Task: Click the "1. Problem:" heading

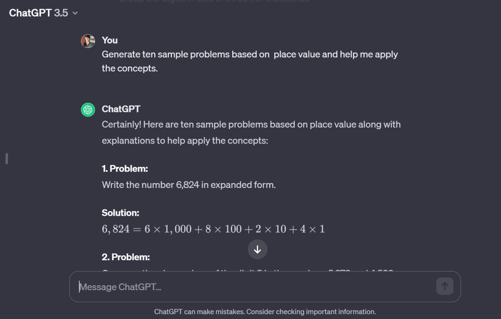Action: pyautogui.click(x=125, y=169)
